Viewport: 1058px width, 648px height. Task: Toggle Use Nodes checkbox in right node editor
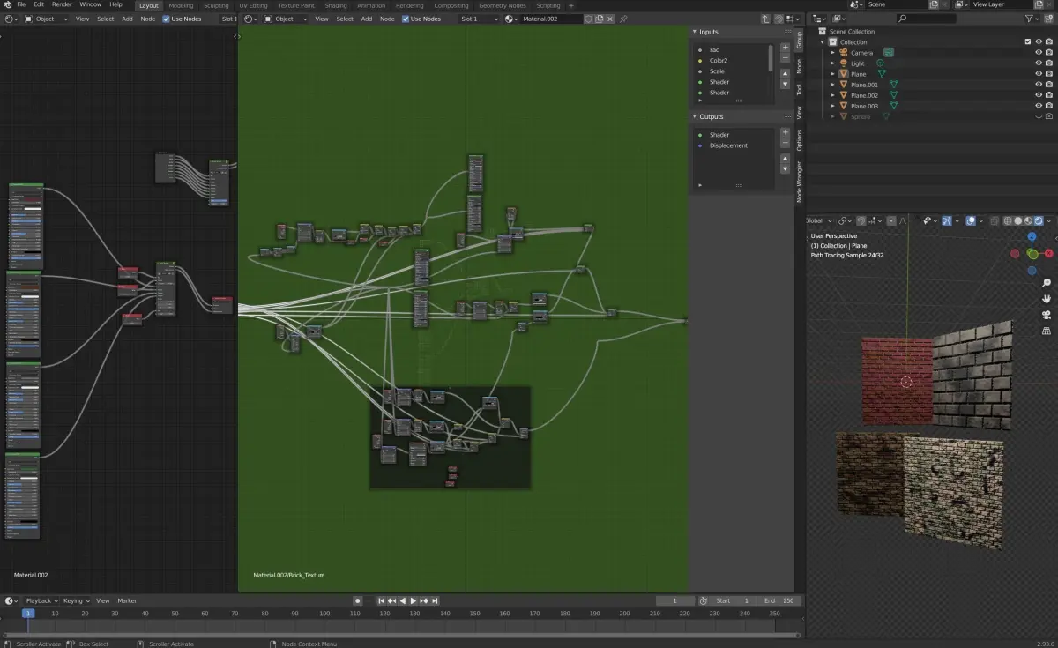click(x=406, y=19)
